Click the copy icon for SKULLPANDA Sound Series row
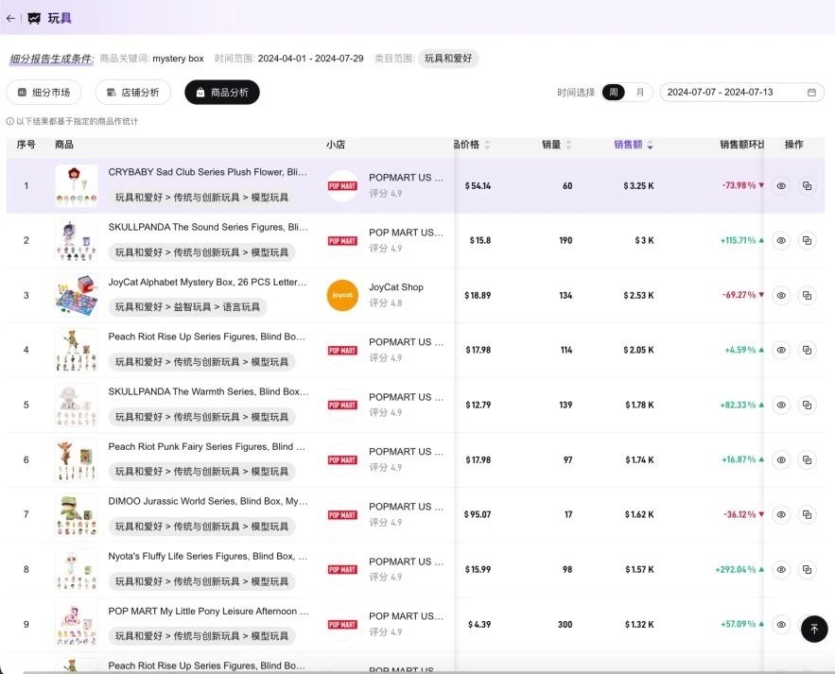 point(807,241)
